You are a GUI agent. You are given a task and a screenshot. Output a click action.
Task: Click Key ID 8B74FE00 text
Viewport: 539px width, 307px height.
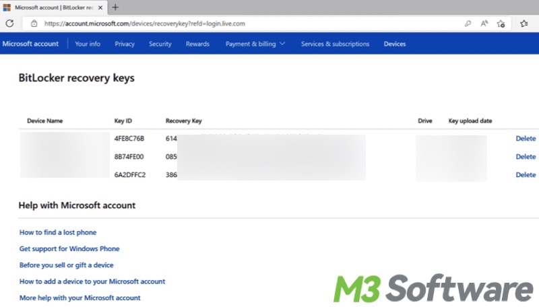pos(129,157)
